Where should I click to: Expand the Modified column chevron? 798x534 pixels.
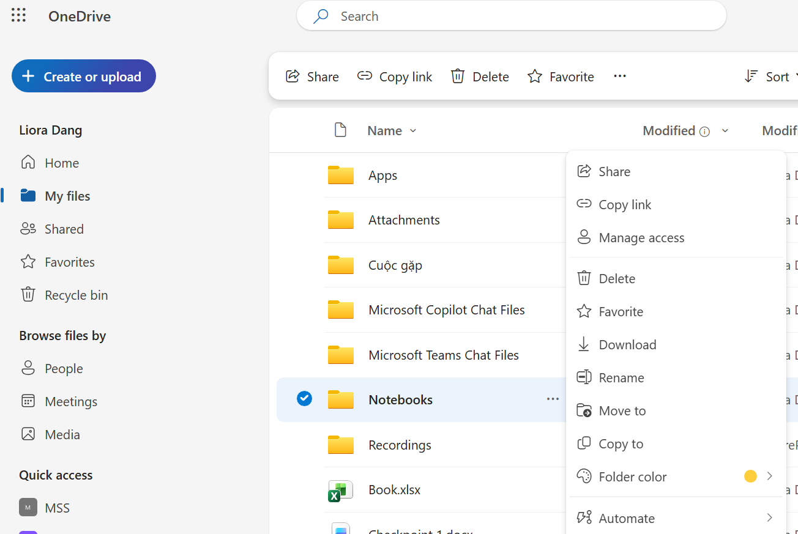tap(725, 131)
